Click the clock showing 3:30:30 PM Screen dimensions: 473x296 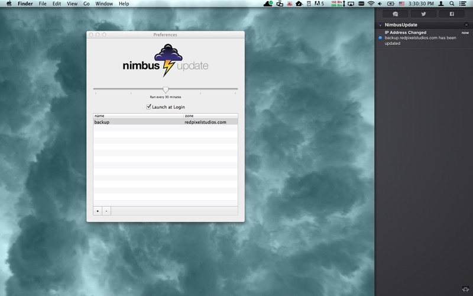[421, 4]
